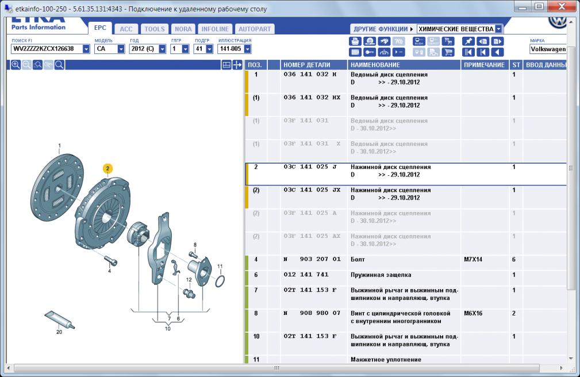
Task: Click the plain left arrow navigation icon
Action: 497,52
